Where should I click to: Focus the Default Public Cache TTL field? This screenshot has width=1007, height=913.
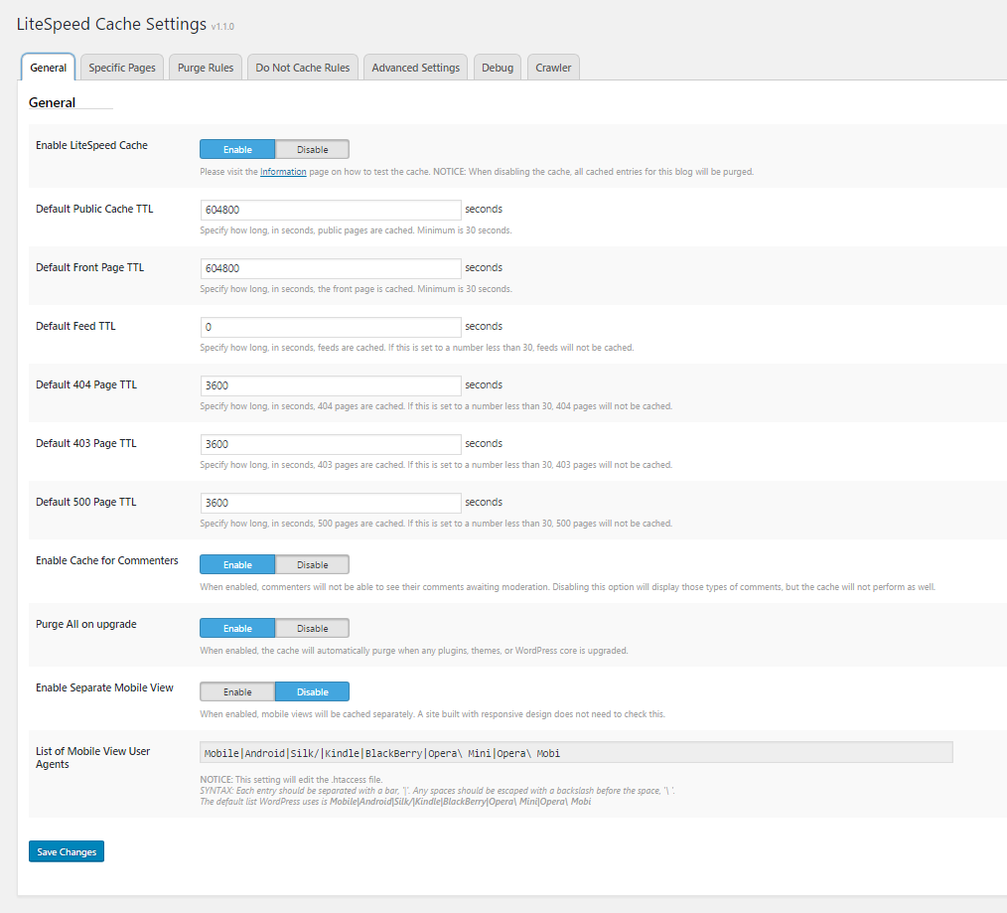point(331,210)
